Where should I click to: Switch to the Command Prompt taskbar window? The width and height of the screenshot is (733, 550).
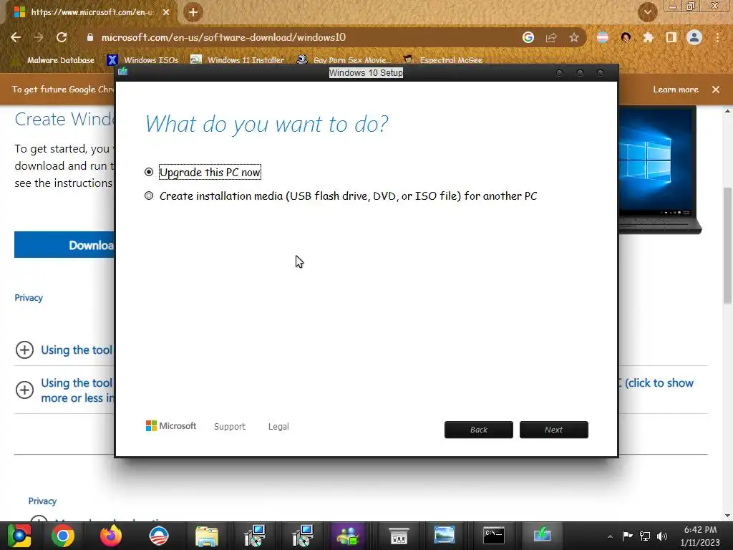point(494,536)
